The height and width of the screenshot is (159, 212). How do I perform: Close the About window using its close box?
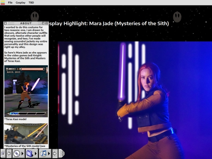[x=5, y=23]
